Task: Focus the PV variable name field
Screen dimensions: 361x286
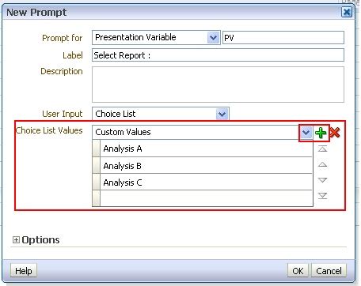Action: point(283,38)
